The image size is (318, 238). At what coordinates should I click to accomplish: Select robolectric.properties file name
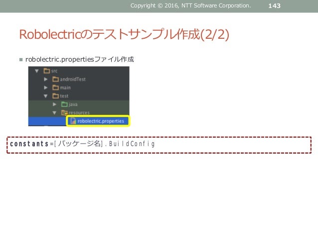point(101,121)
